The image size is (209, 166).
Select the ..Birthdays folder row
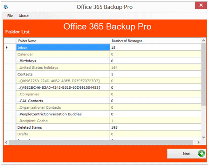point(63,61)
